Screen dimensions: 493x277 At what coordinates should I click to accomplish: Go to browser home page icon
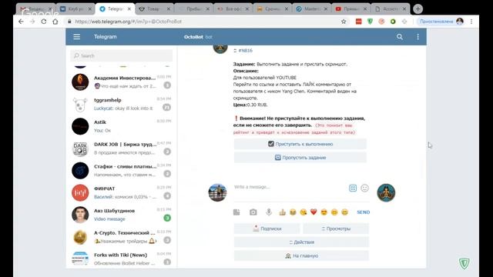(55, 22)
